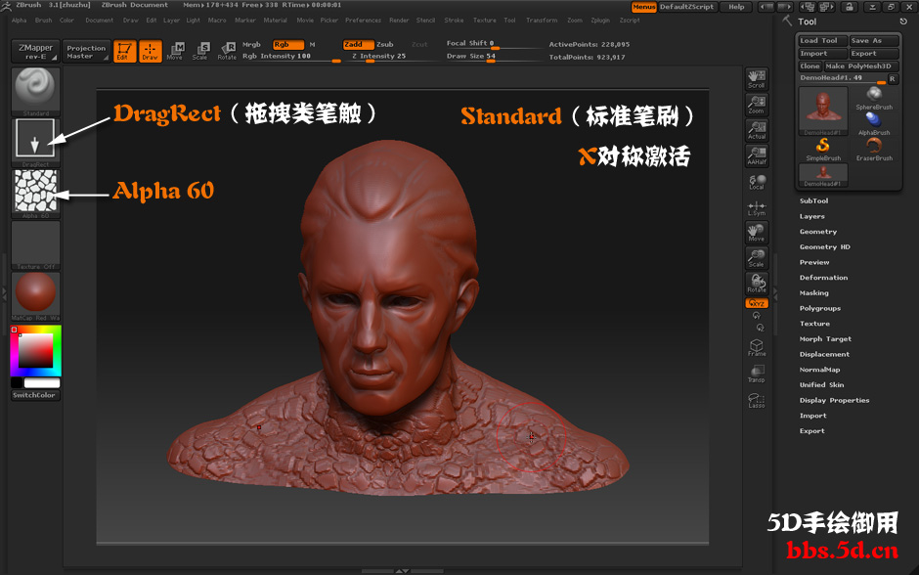Open the Document menu
The height and width of the screenshot is (575, 919).
(99, 20)
